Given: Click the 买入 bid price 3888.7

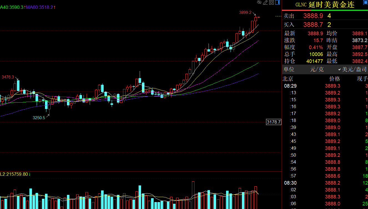Looking at the screenshot, I should click(313, 25).
